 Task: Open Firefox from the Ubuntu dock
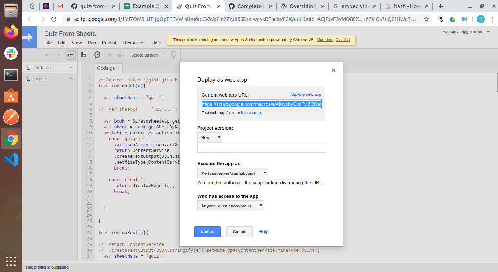pyautogui.click(x=11, y=32)
